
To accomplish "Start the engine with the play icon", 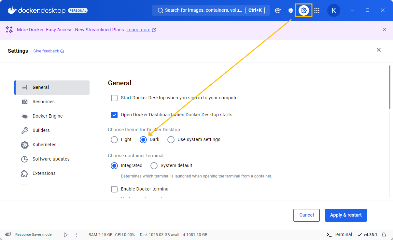I will tap(66, 234).
